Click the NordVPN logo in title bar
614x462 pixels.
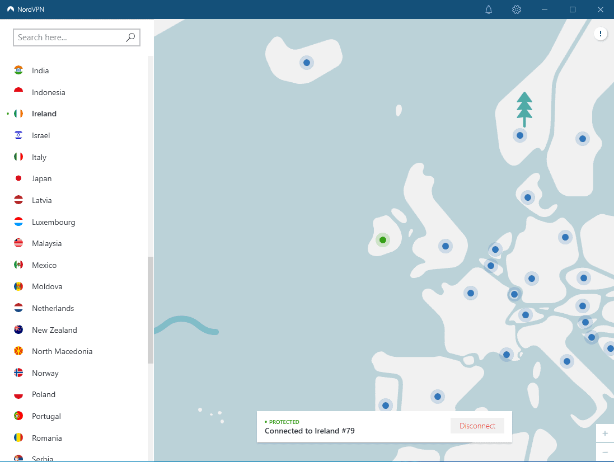click(11, 10)
